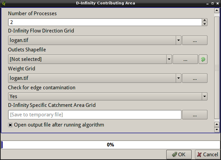Open the D-Infinity Flow Direction Grid dropdown
The image size is (221, 160).
[178, 40]
